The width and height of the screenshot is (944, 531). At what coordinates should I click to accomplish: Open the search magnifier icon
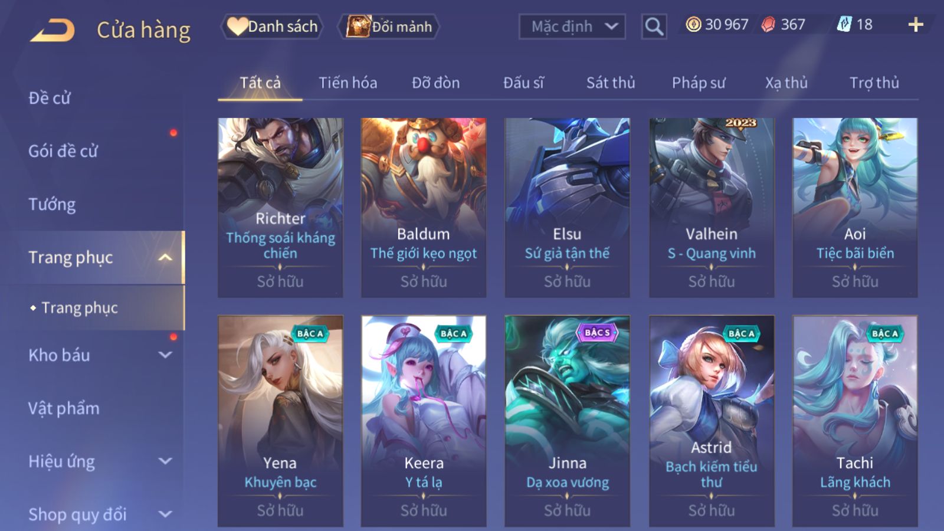click(x=654, y=27)
